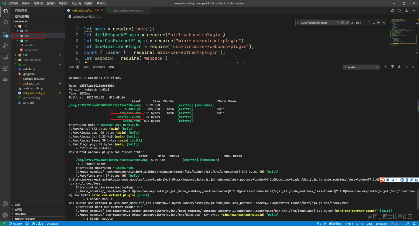Change UTF-8 encoding in status bar
This screenshot has height=226, width=419.
tap(360, 224)
